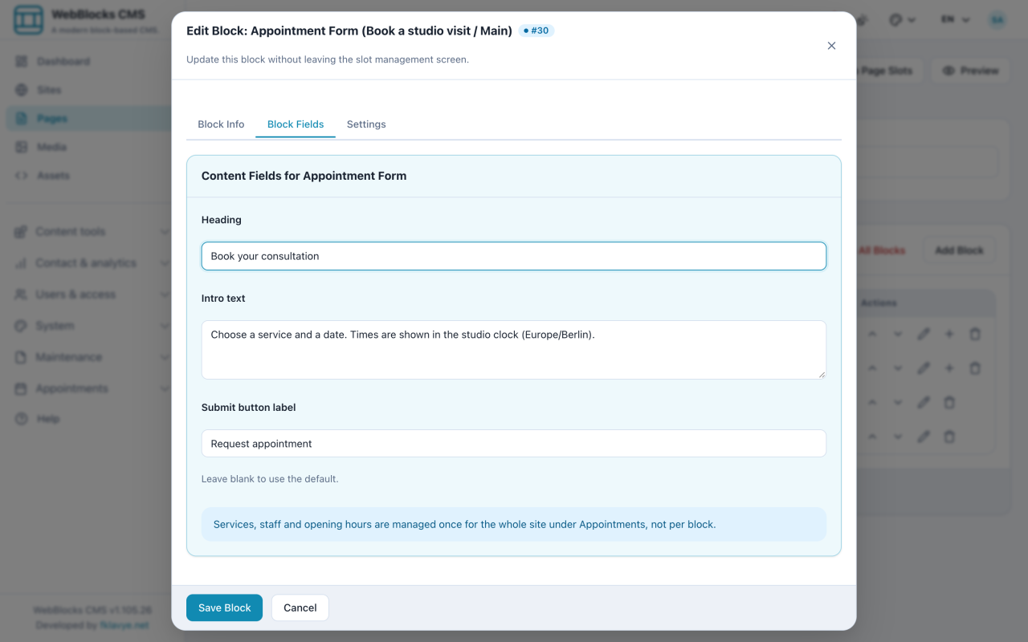Click the Add Block button
The image size is (1028, 642).
pyautogui.click(x=959, y=250)
